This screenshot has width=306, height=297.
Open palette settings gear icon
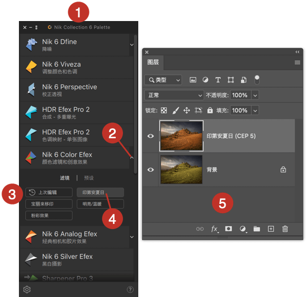click(27, 290)
